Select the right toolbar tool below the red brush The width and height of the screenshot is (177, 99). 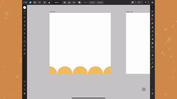click(x=152, y=39)
